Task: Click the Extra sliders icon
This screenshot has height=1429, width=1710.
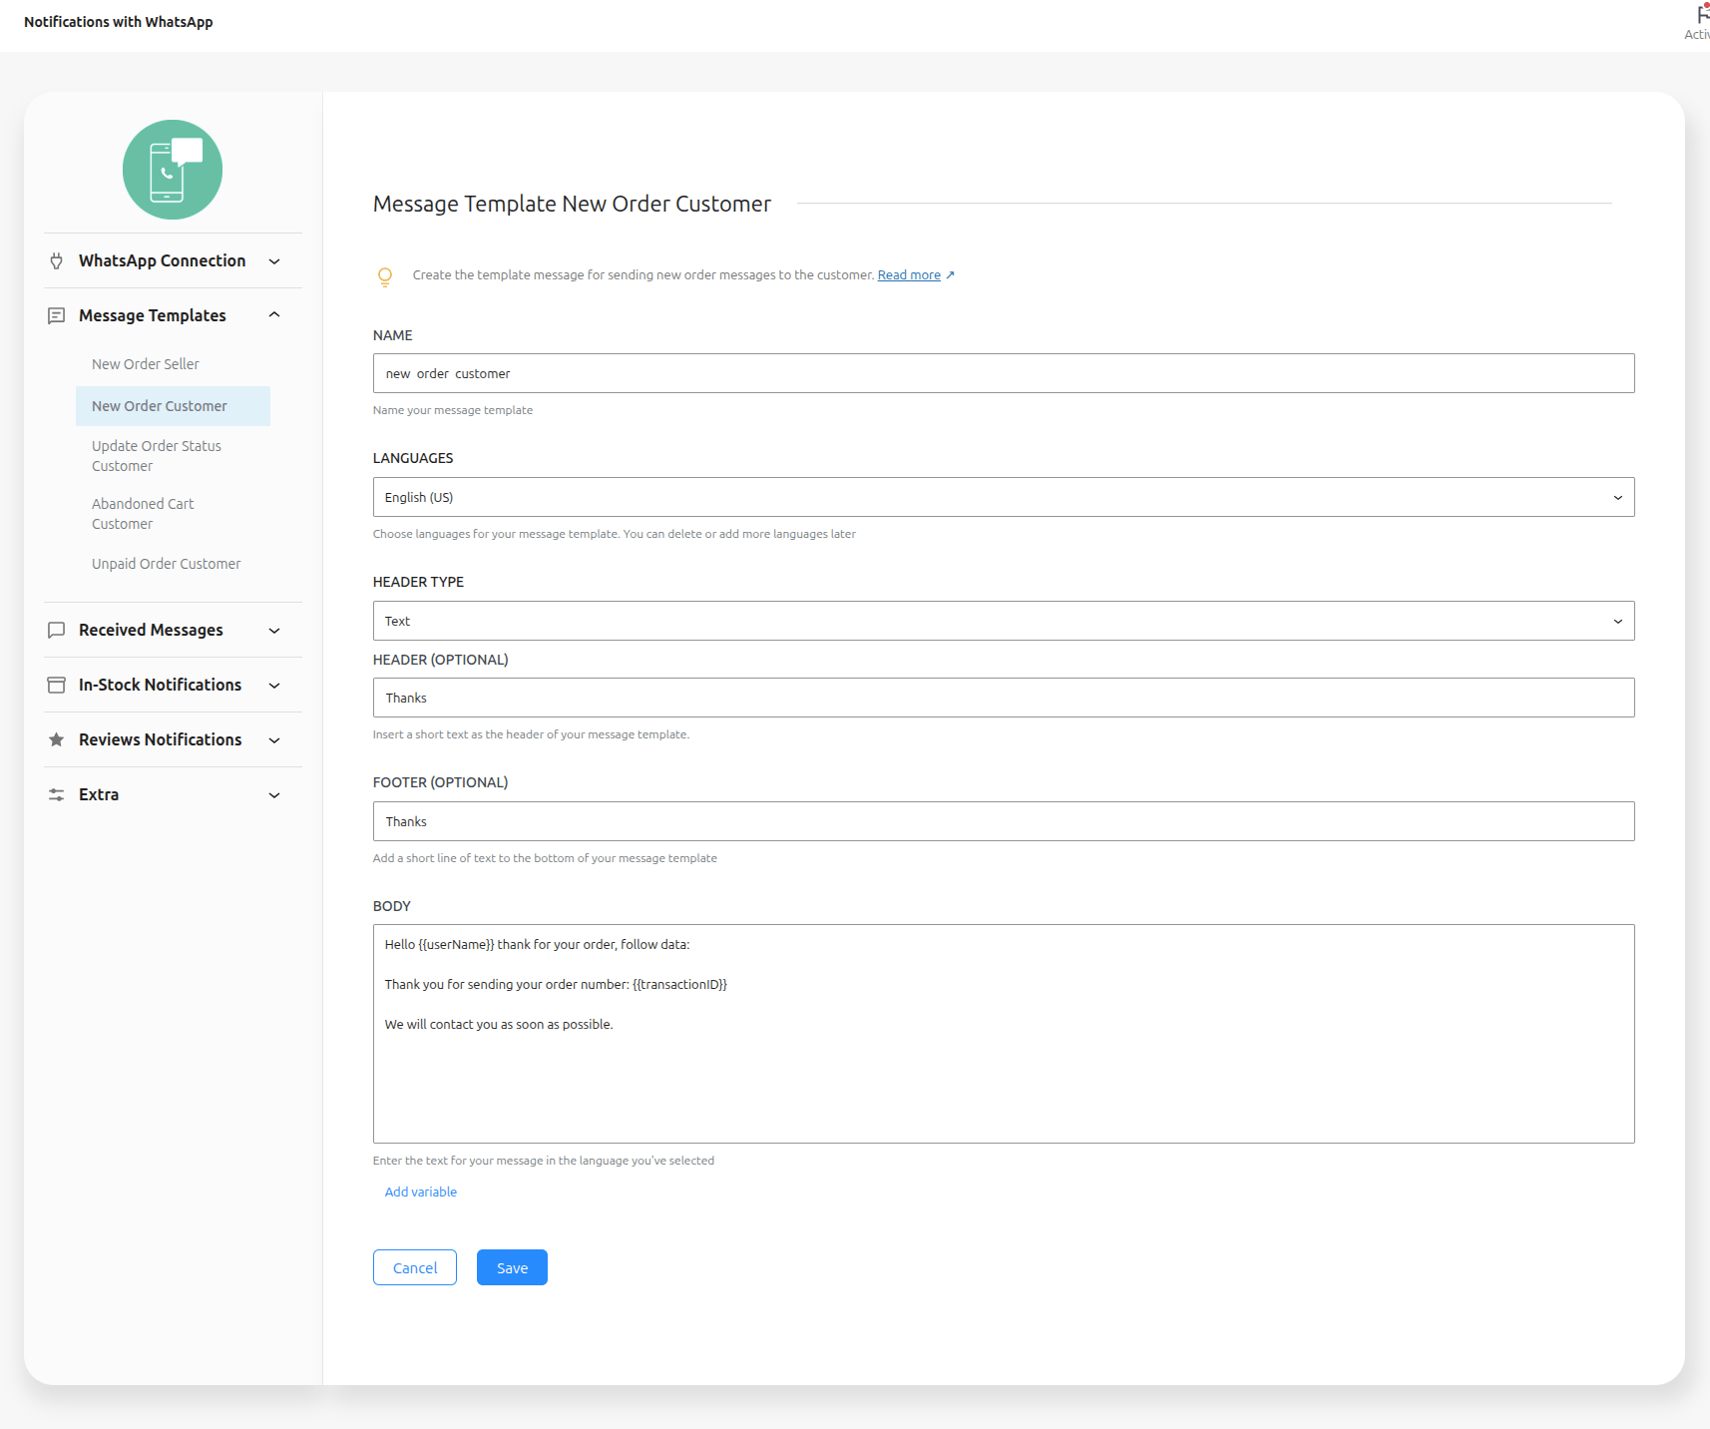Action: pos(57,795)
